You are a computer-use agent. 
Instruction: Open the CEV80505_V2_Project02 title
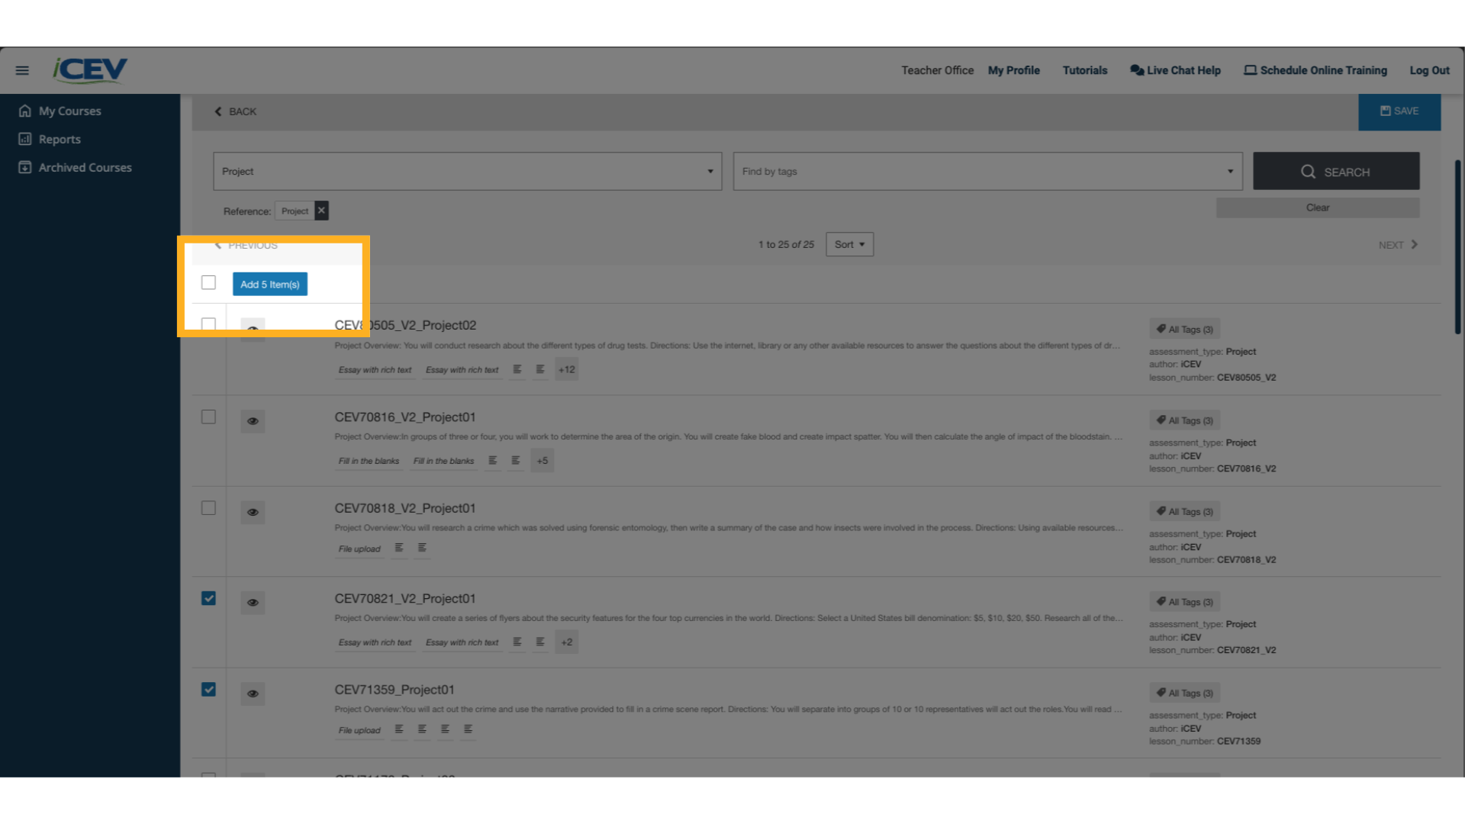click(405, 325)
